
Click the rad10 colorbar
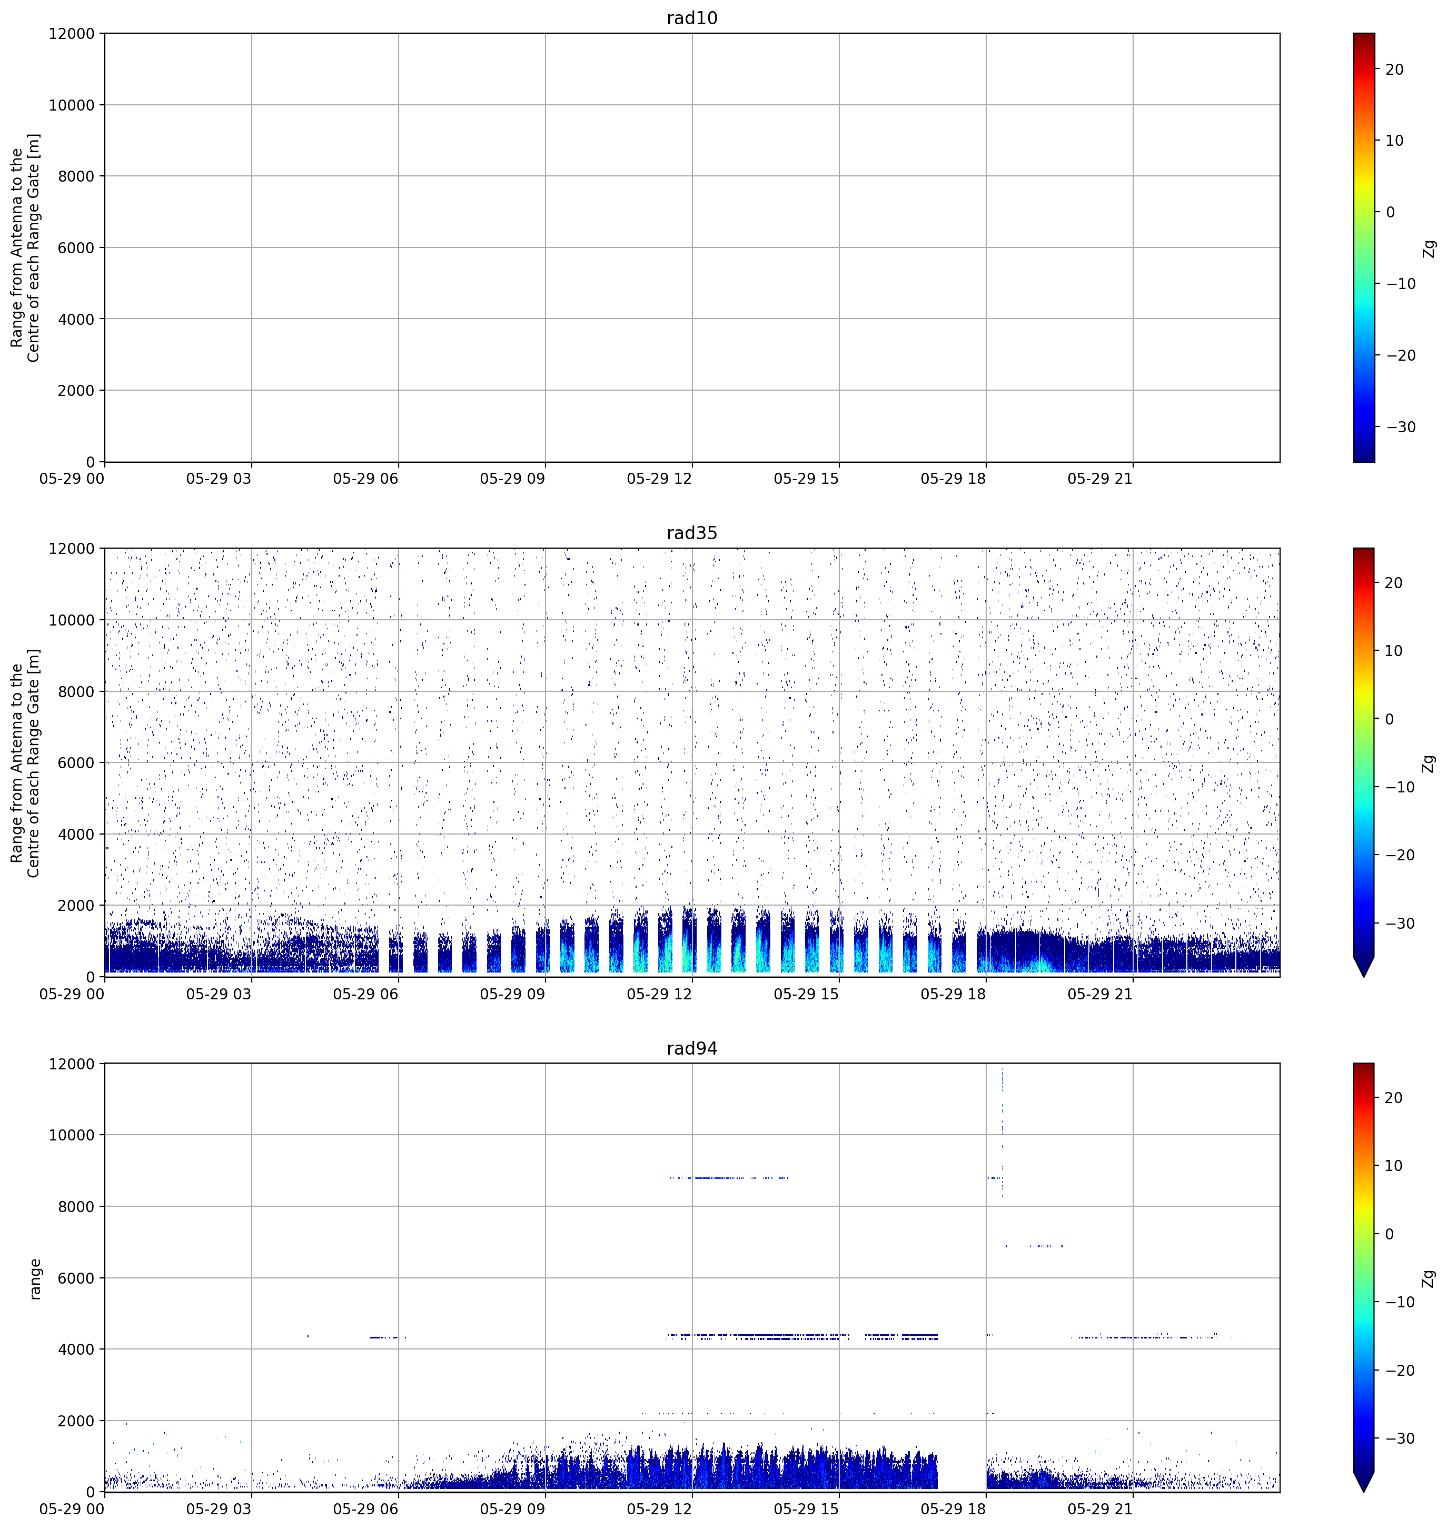(1364, 247)
